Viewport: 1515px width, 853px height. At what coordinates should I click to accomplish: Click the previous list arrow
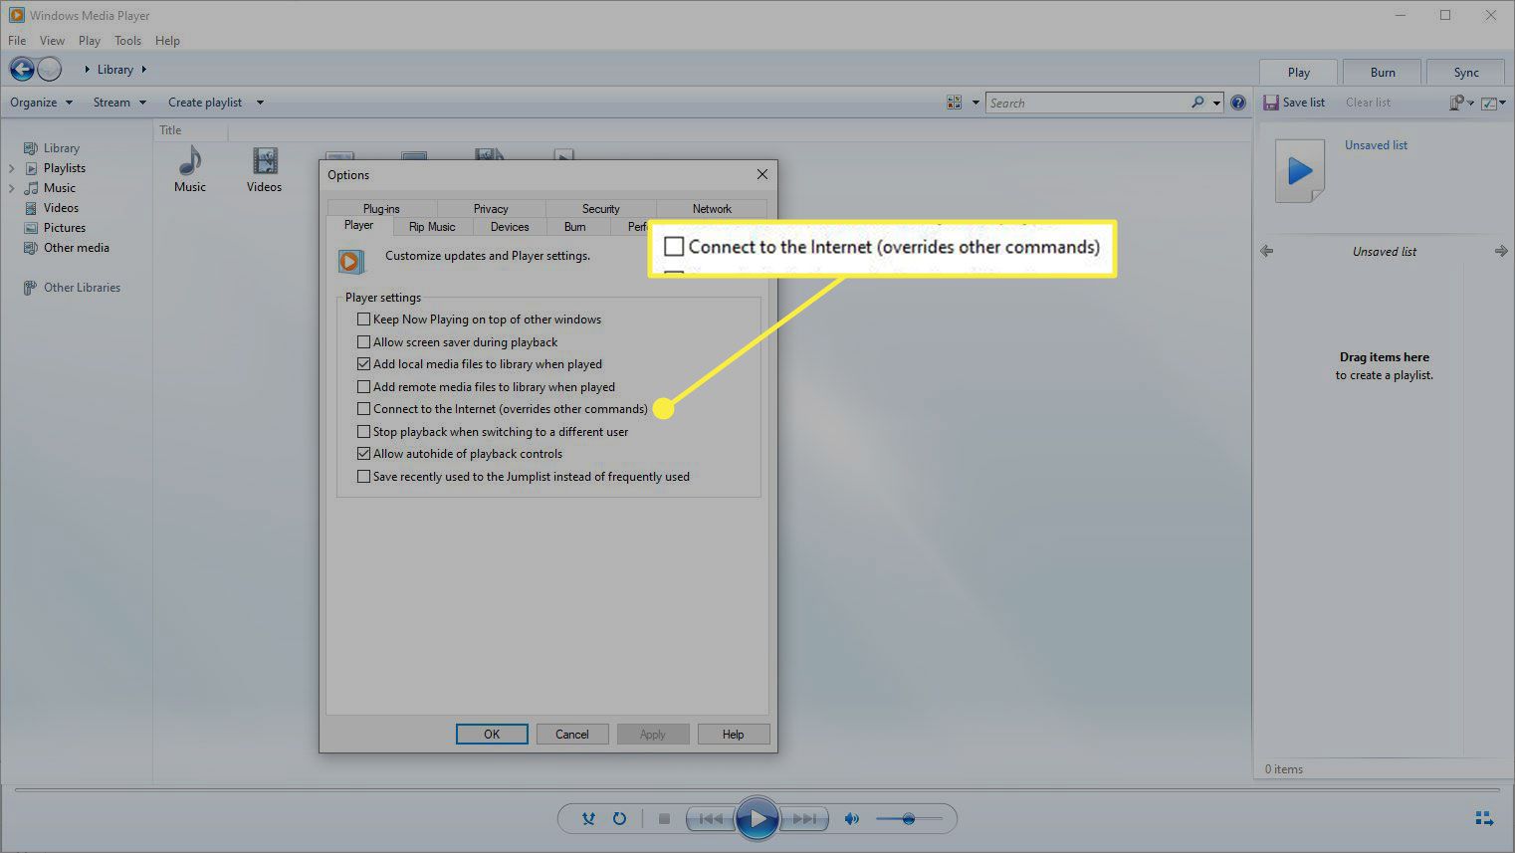pos(1267,251)
